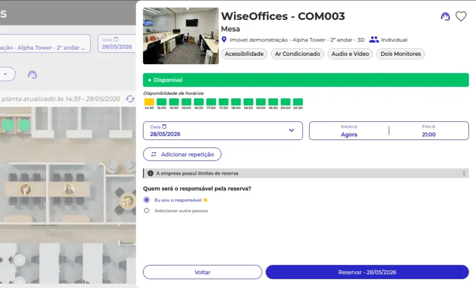Select Eu sou o responsável radio option
The height and width of the screenshot is (288, 476).
pyautogui.click(x=146, y=200)
